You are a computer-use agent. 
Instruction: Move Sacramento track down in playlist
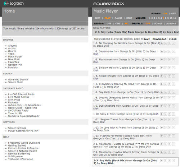pos(166,51)
